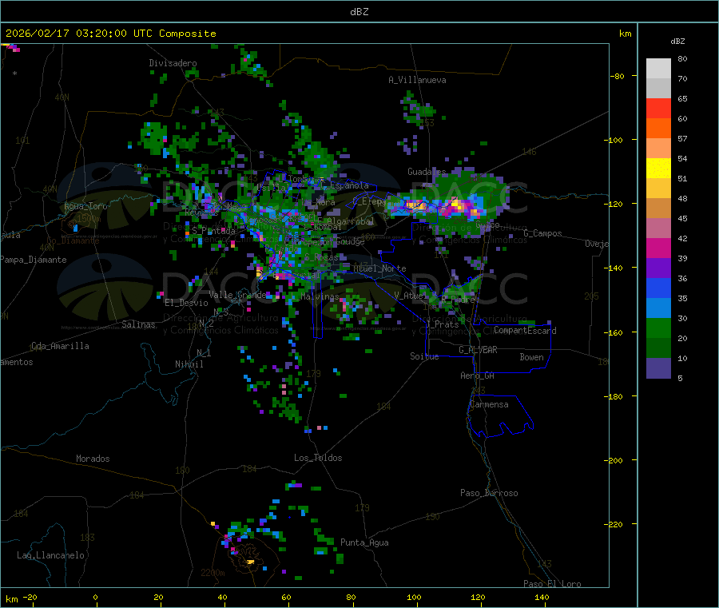719x608 pixels.
Task: Click the Divisadero place label
Action: [x=173, y=63]
